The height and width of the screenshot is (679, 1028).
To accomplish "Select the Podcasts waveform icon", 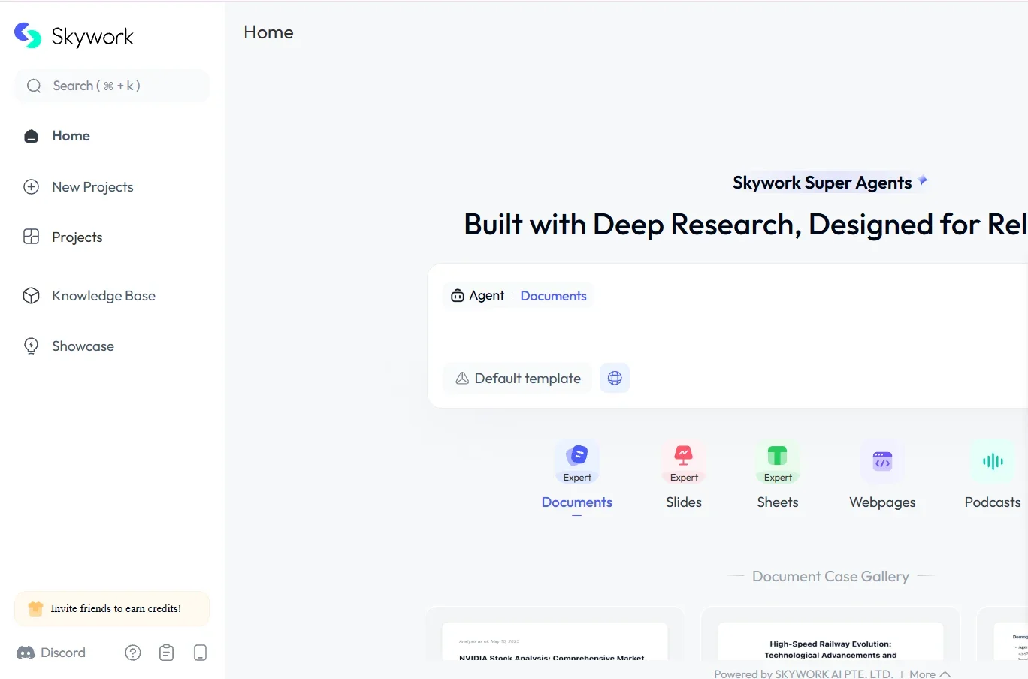I will [992, 461].
